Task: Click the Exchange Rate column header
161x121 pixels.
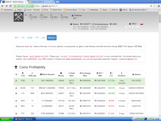Action: (85, 74)
